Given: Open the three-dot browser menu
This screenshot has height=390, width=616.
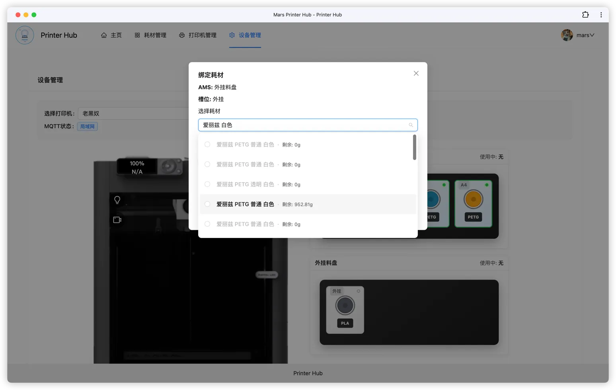Looking at the screenshot, I should 601,15.
